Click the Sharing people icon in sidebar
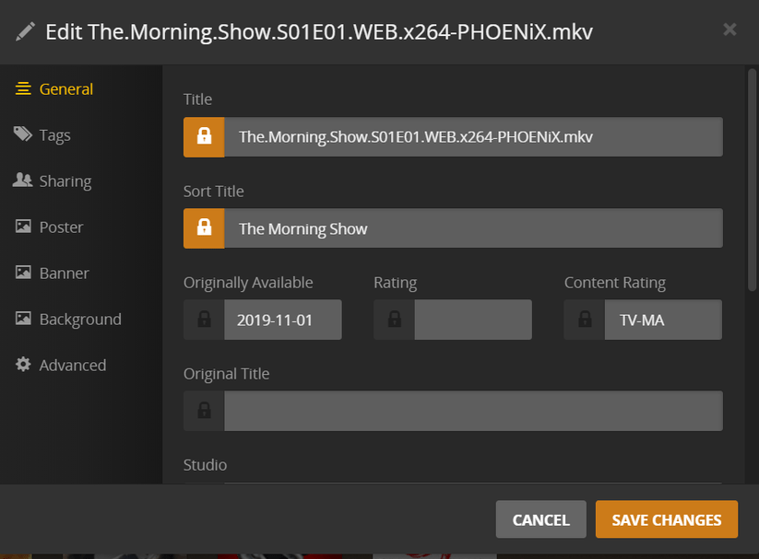 (x=22, y=180)
